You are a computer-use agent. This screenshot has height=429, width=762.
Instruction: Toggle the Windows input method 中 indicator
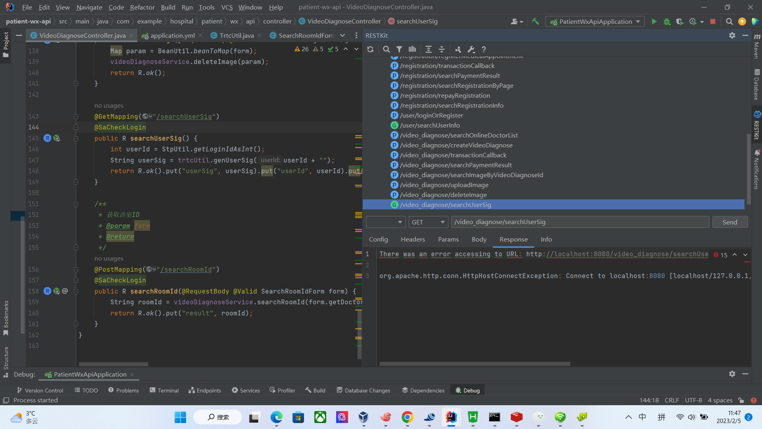pos(642,417)
